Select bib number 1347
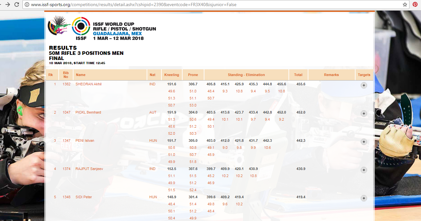This screenshot has height=221, width=421. tap(66, 140)
